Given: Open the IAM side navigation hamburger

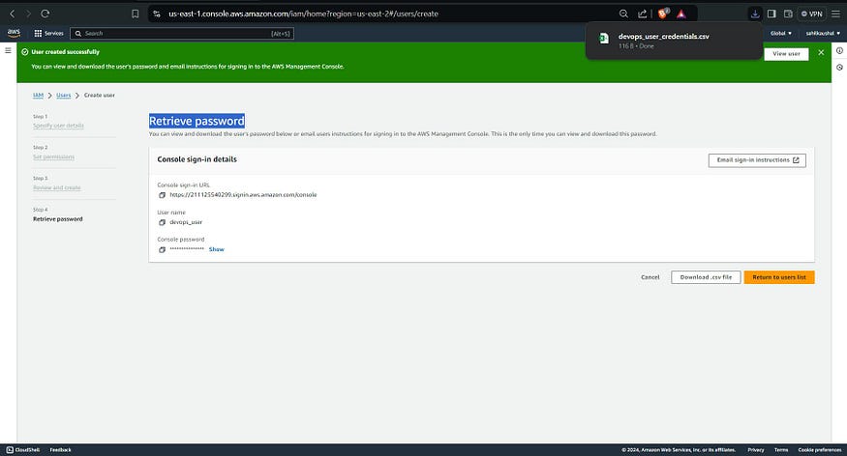Looking at the screenshot, I should click(8, 50).
